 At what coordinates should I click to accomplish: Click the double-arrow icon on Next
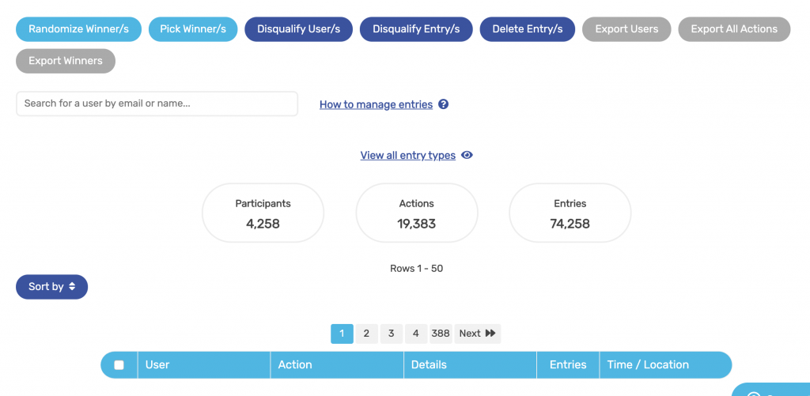coord(490,334)
